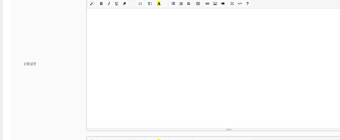
Task: Toggle bold formatting
Action: point(101,4)
